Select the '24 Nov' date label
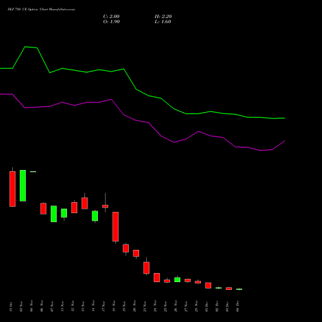The height and width of the screenshot is (322, 322). point(155,306)
